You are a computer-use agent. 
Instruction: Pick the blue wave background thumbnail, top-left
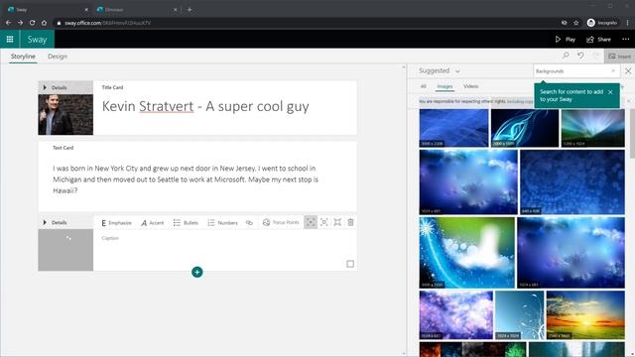(x=453, y=128)
